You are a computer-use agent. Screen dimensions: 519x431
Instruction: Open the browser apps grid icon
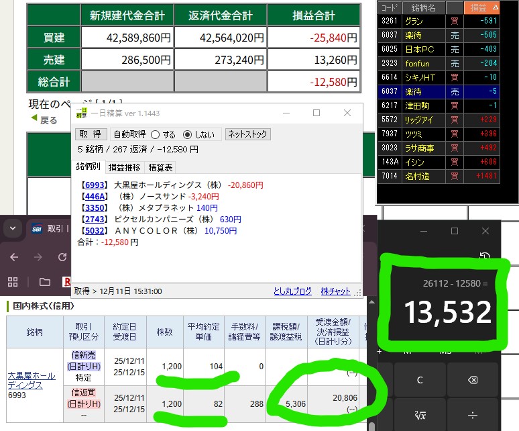[12, 281]
